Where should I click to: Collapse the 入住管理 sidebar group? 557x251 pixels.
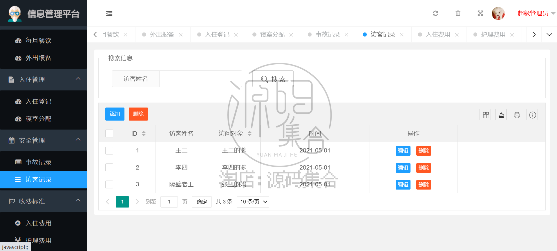click(44, 79)
